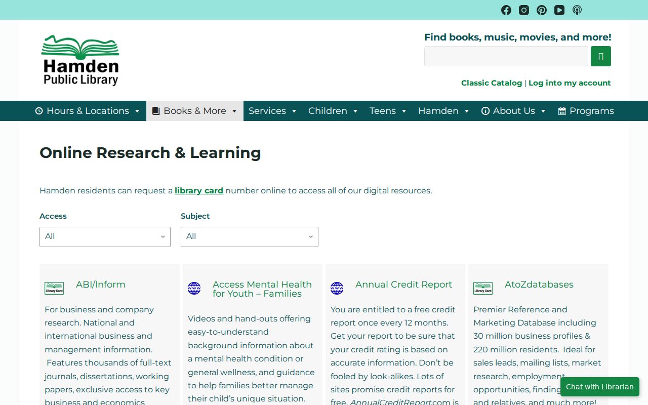Viewport: 648px width, 405px height.
Task: Click the green catalog search button
Action: coord(601,56)
